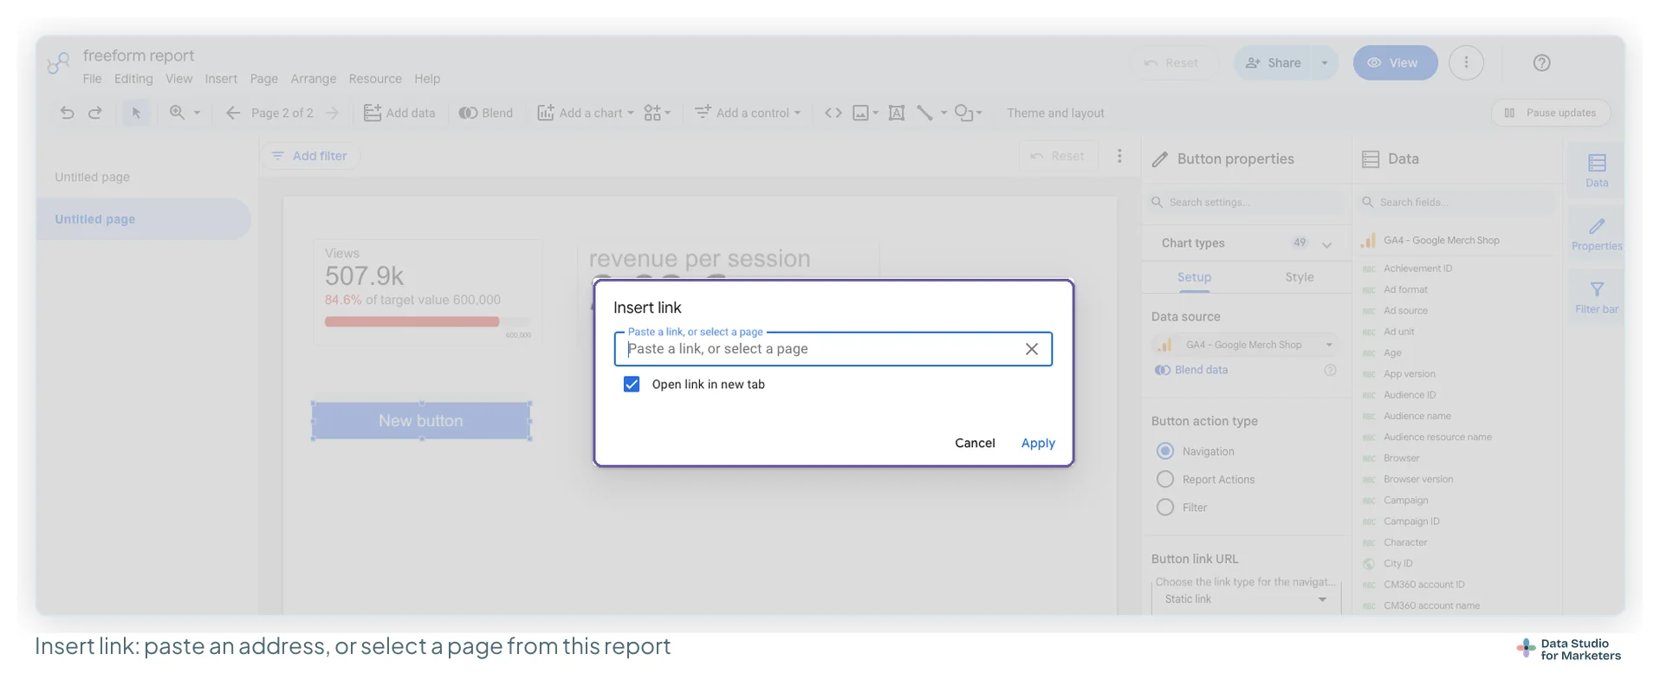Open Static link type dropdown
The height and width of the screenshot is (680, 1660).
pos(1245,599)
